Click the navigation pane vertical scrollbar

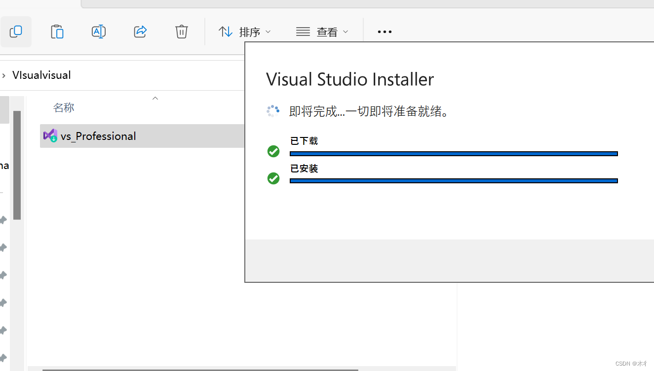[17, 165]
